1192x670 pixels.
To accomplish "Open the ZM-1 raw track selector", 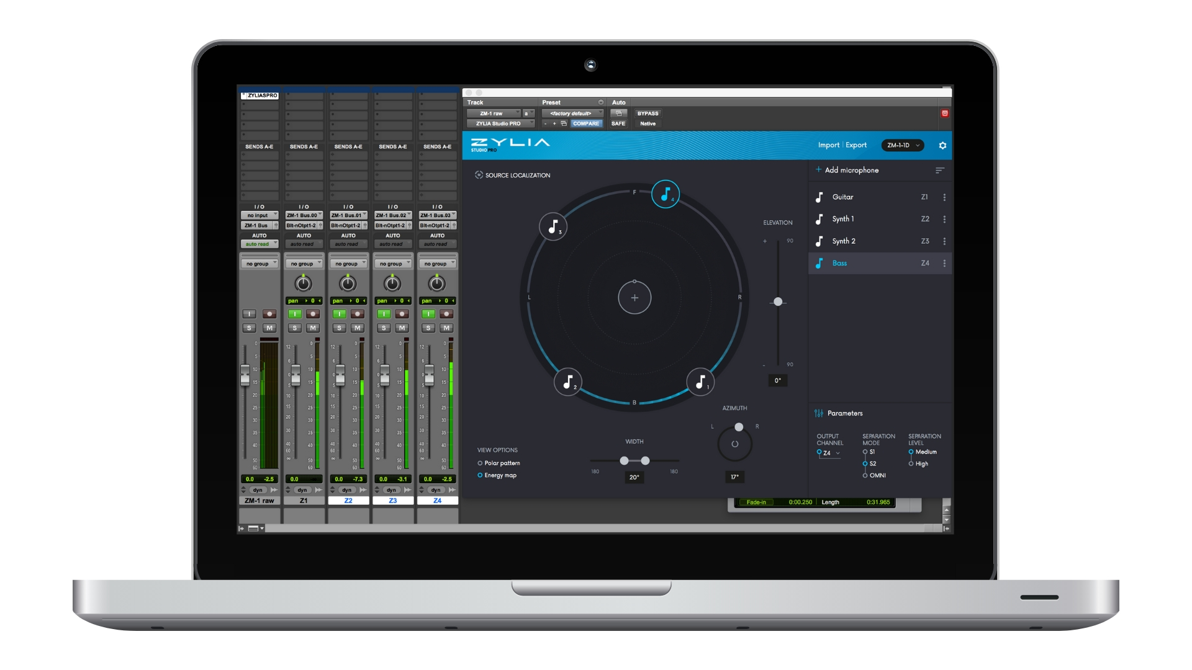I will [494, 114].
